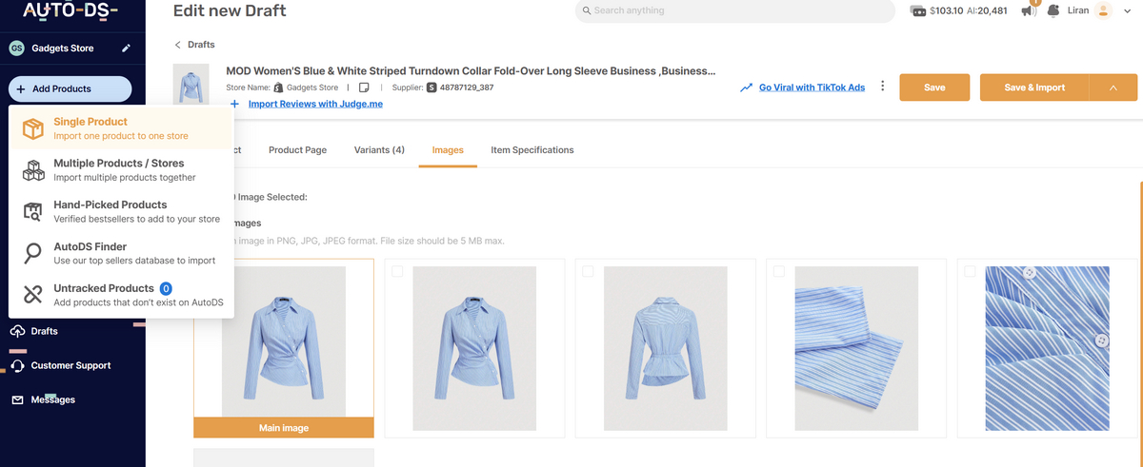Image resolution: width=1143 pixels, height=467 pixels.
Task: Choose Multiple Products / Stores option
Action: 121,170
